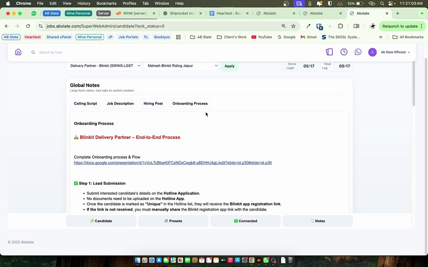Switch to Shiprocket browser tab
The width and height of the screenshot is (428, 267).
[182, 13]
